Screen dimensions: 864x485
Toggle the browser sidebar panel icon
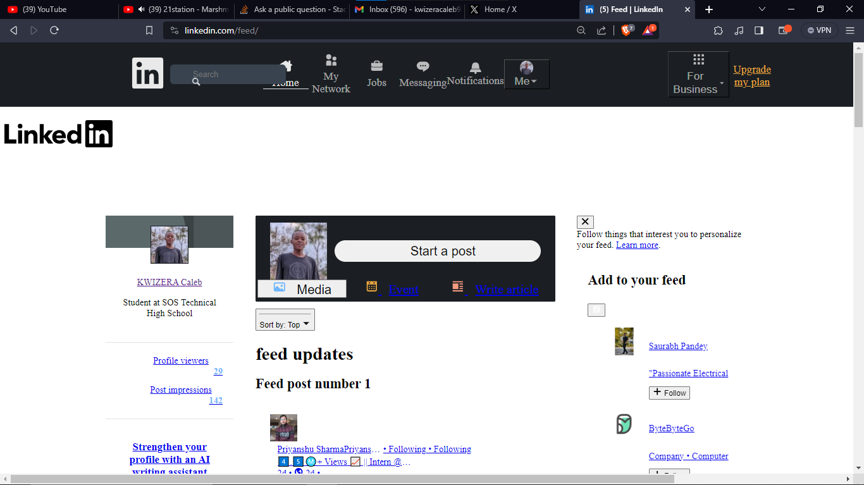pyautogui.click(x=759, y=30)
